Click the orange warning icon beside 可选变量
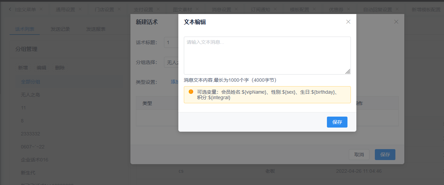444x185 pixels. pyautogui.click(x=191, y=92)
